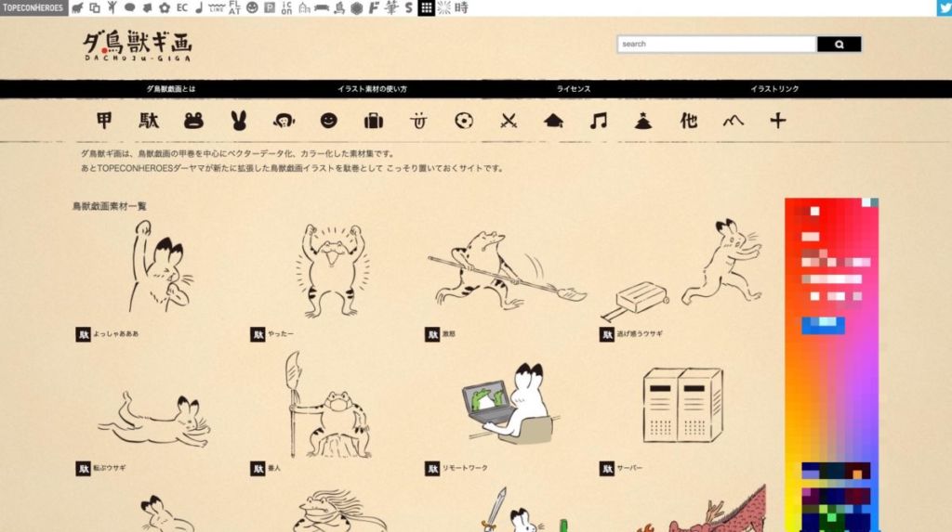Click the 華 icon in top bar
952x532 pixels.
point(391,7)
